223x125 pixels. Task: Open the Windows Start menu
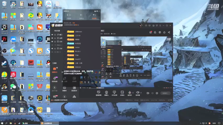click(2, 123)
